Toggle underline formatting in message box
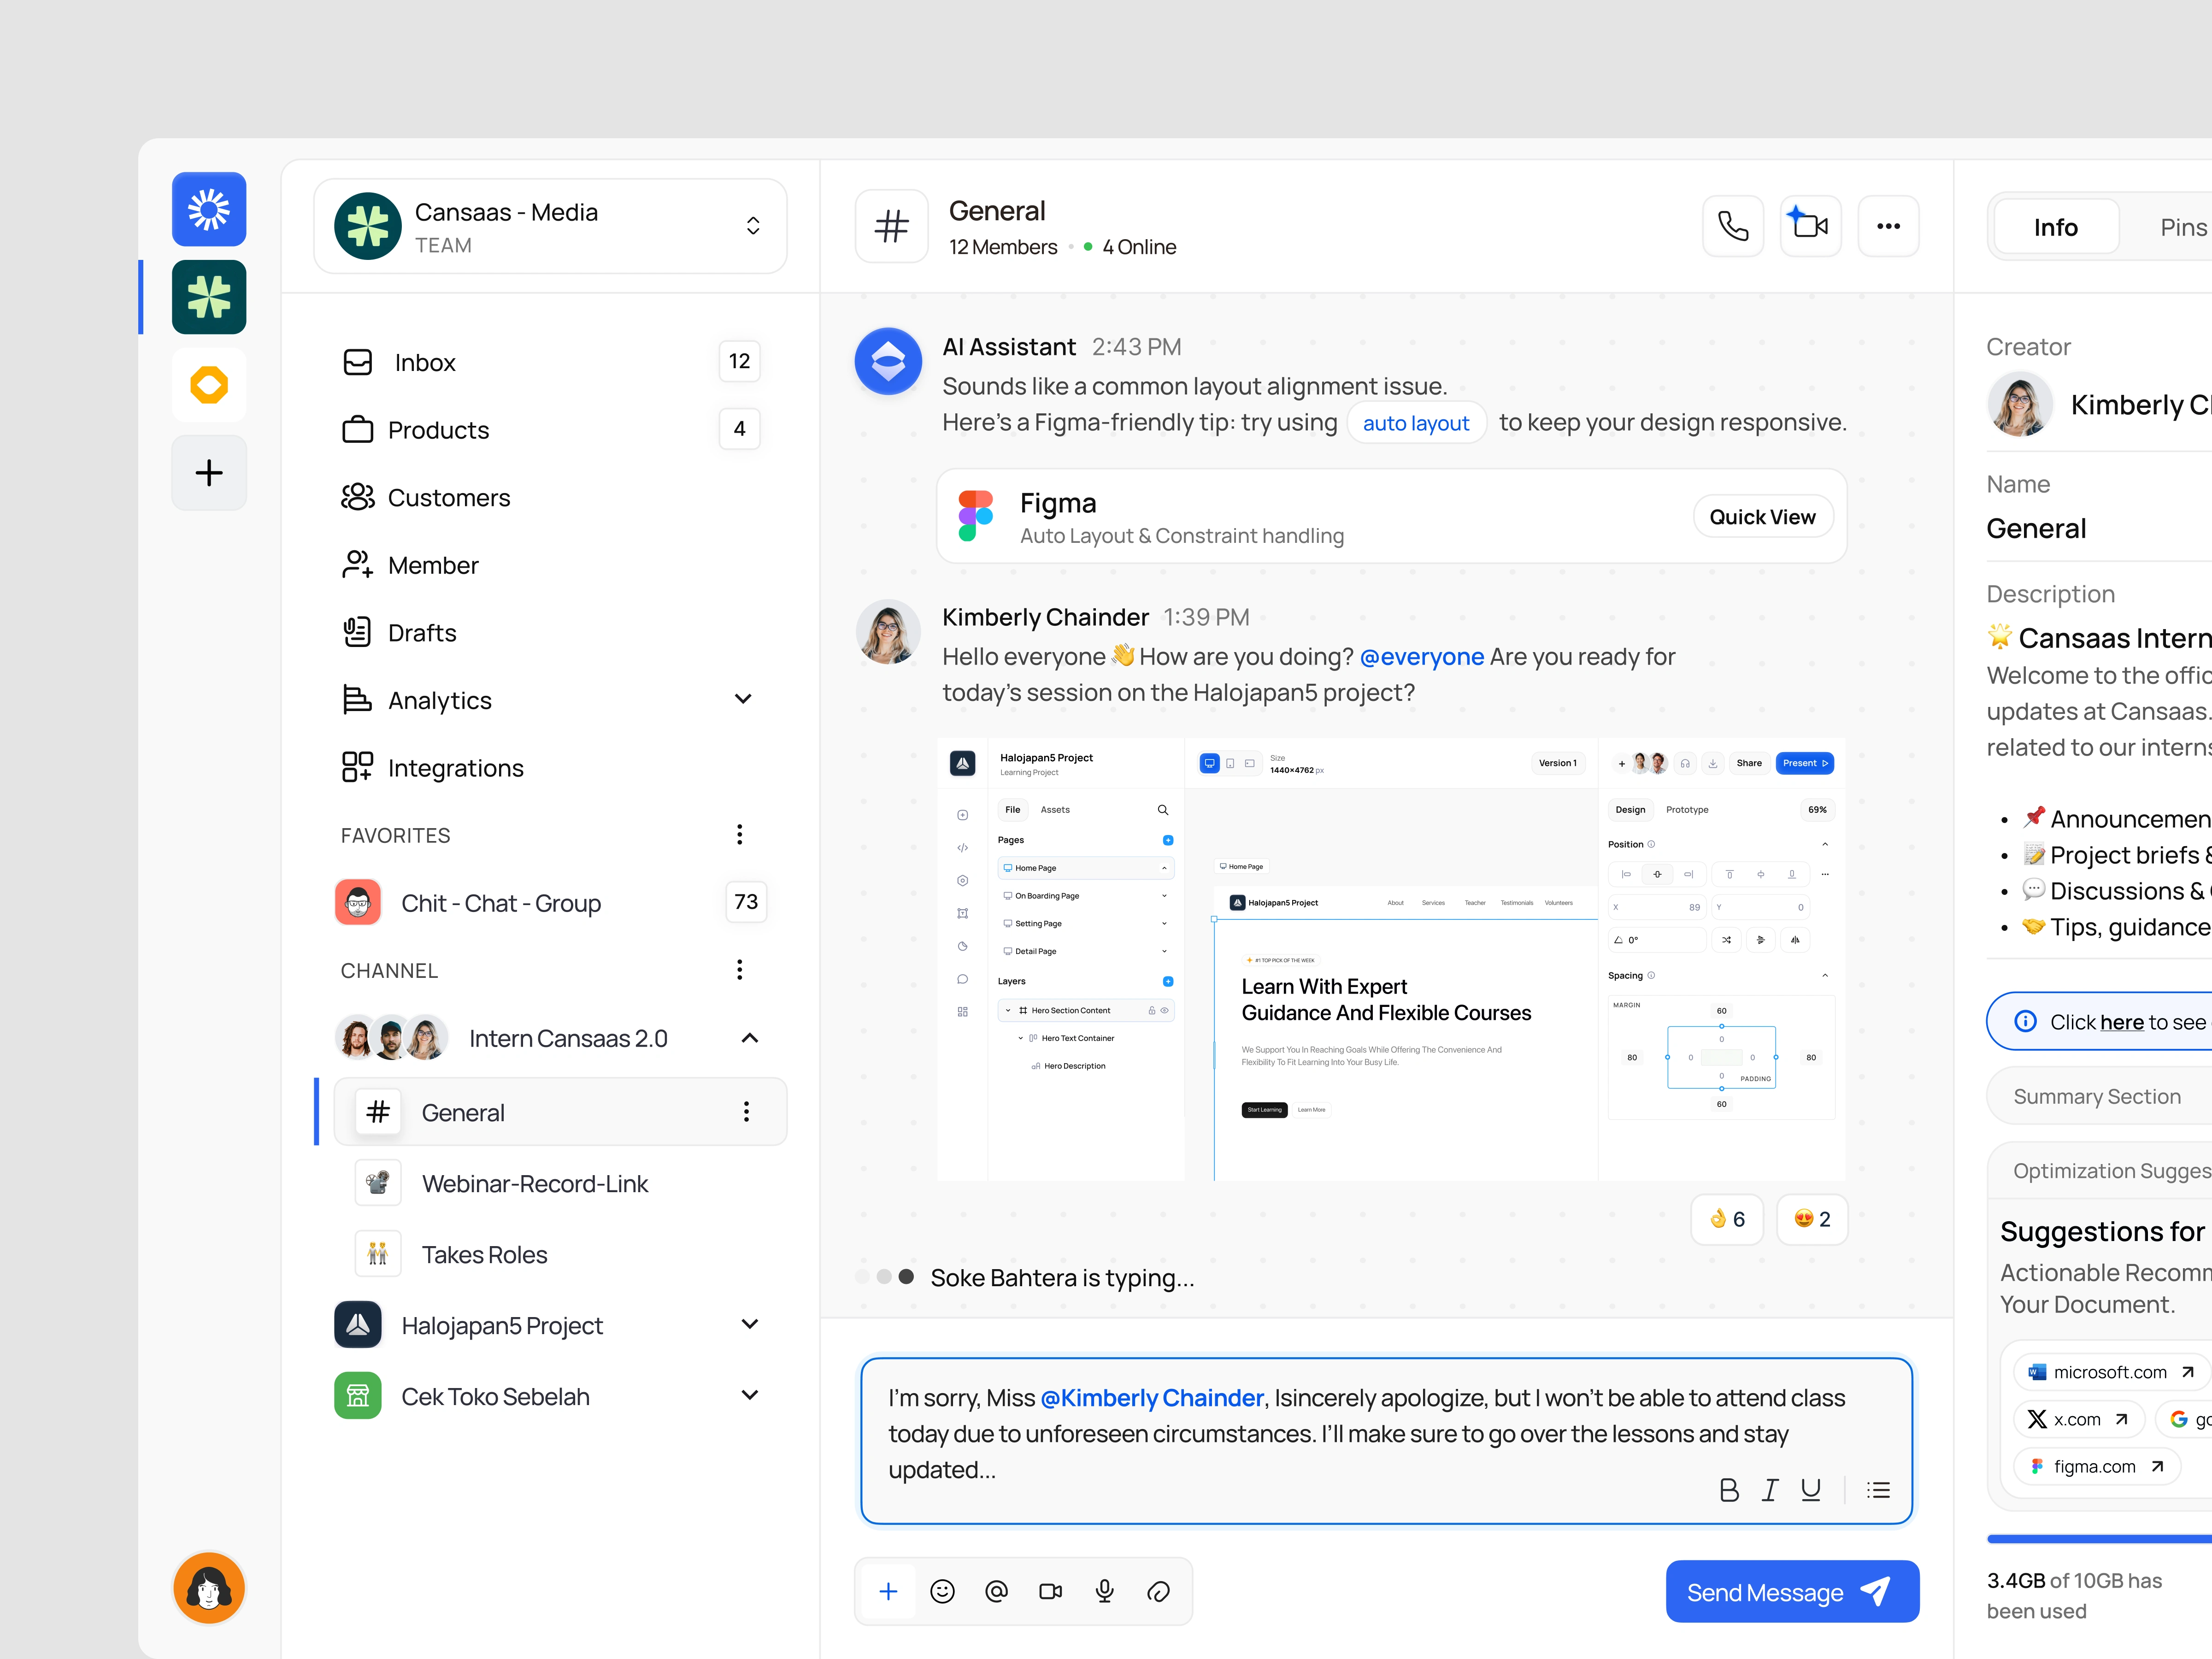2212x1659 pixels. tap(1810, 1490)
